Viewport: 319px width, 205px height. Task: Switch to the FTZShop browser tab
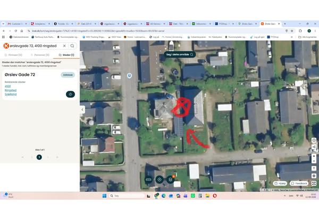[224, 24]
